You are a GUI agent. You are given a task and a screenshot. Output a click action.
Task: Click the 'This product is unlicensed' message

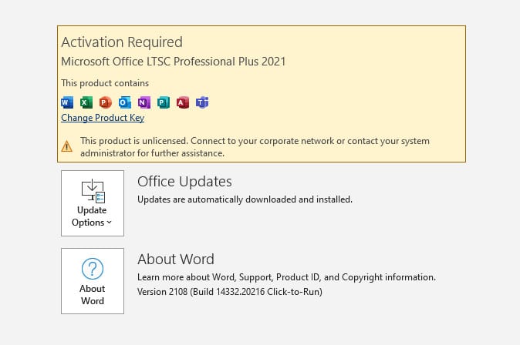pos(255,147)
